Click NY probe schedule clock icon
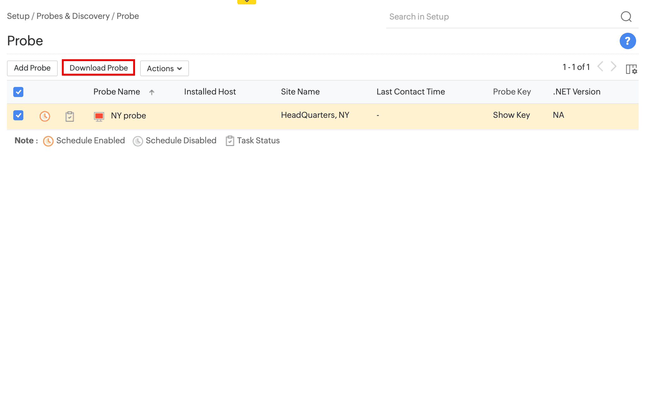The width and height of the screenshot is (650, 407). coord(45,116)
